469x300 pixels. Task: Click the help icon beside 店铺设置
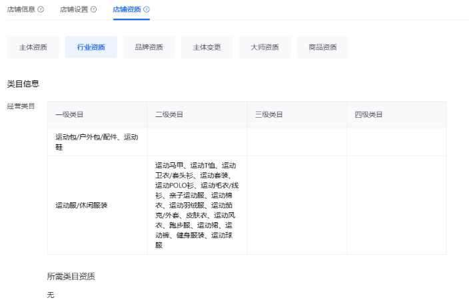point(93,9)
